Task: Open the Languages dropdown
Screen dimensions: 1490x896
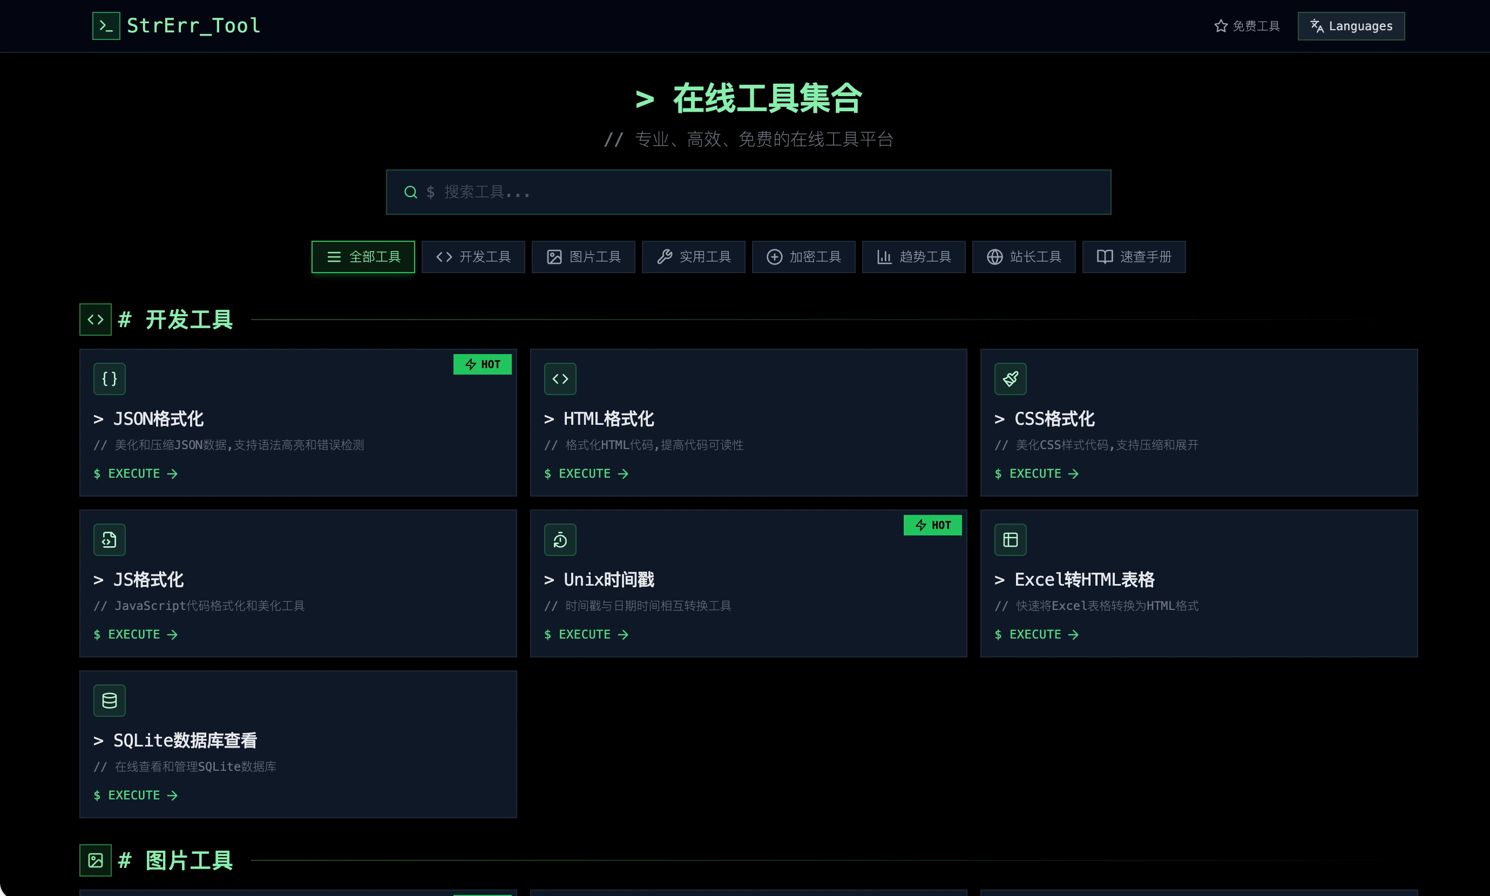Action: click(x=1351, y=26)
